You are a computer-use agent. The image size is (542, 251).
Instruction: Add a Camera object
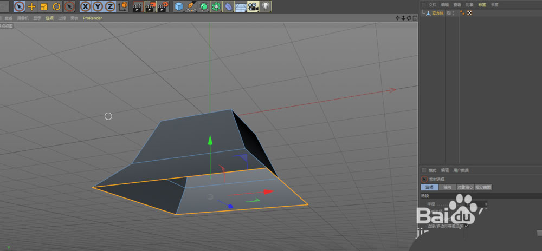[253, 6]
